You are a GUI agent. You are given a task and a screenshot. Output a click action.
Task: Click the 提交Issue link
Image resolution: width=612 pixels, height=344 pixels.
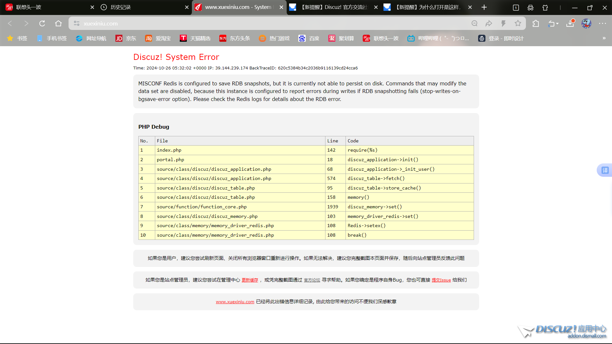click(x=441, y=280)
